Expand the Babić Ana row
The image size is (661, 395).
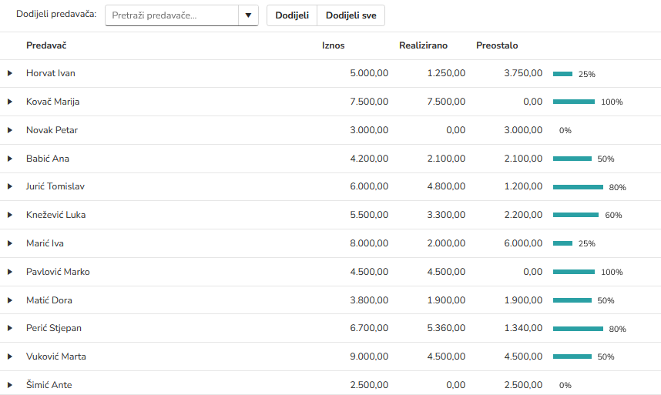coord(10,159)
